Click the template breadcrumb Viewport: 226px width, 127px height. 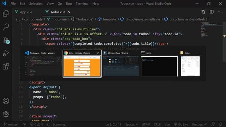[107, 19]
